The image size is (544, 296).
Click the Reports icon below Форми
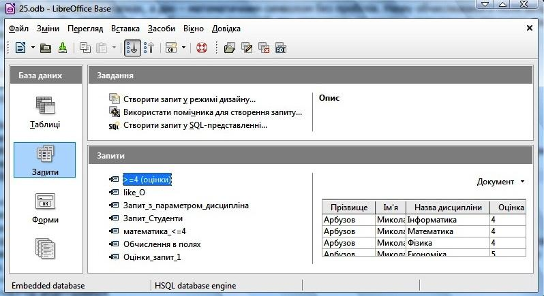coord(45,248)
